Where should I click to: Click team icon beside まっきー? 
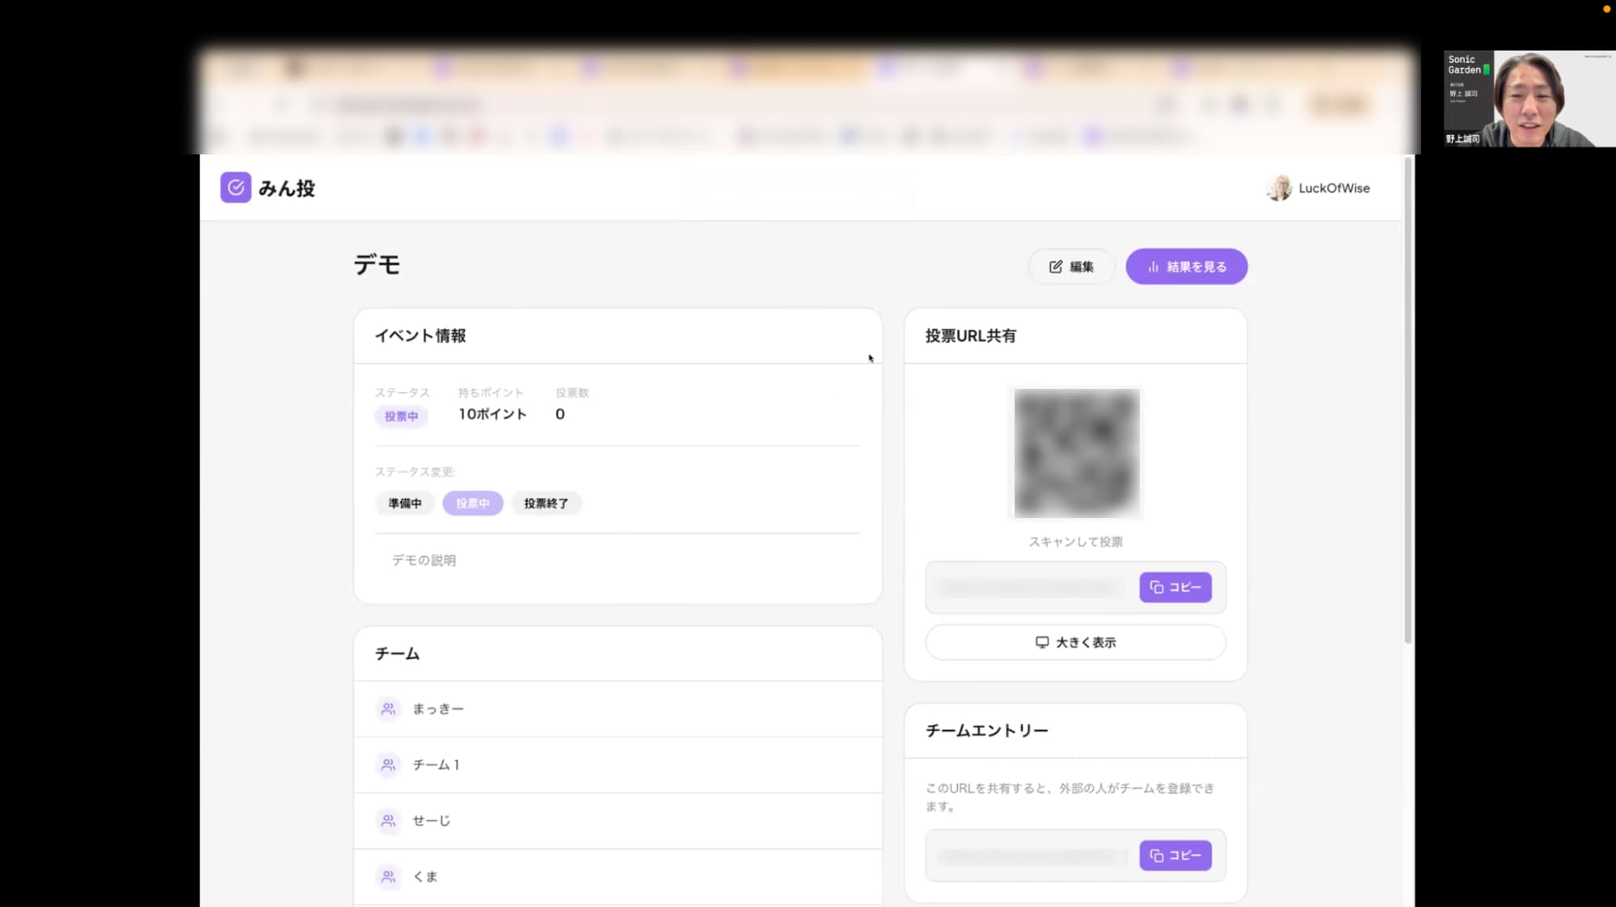pos(388,709)
